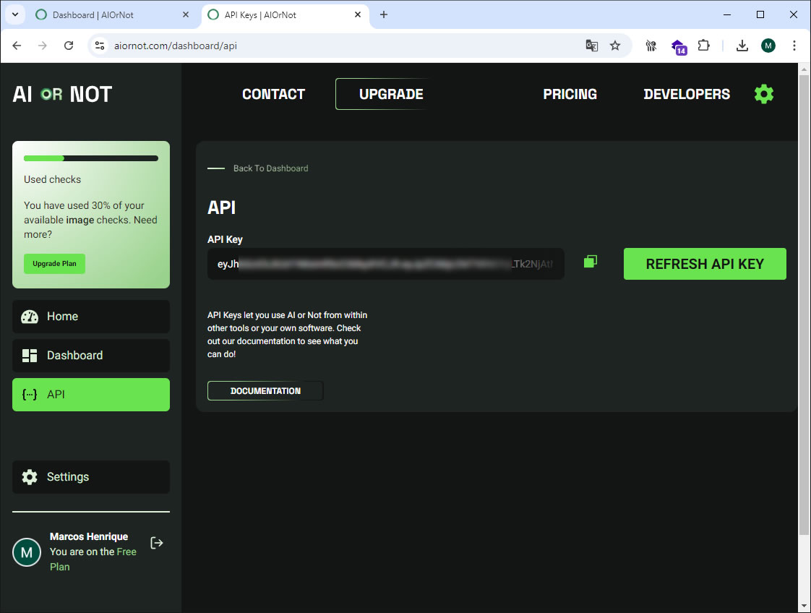This screenshot has height=613, width=811.
Task: Reload the page
Action: click(68, 46)
